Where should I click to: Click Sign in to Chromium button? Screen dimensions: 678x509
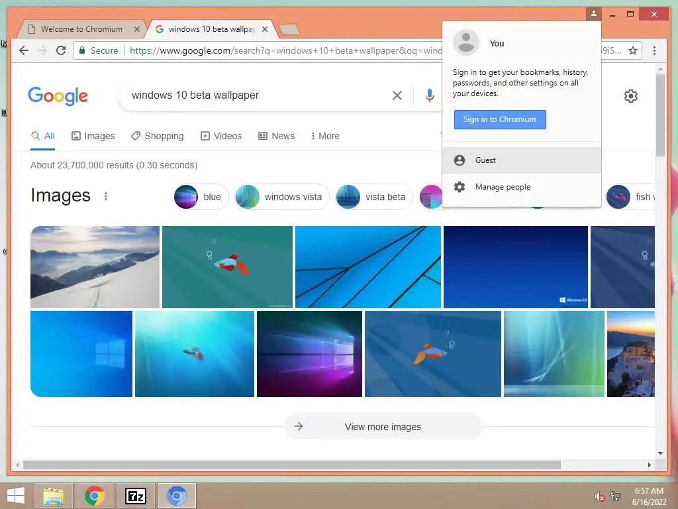point(500,119)
